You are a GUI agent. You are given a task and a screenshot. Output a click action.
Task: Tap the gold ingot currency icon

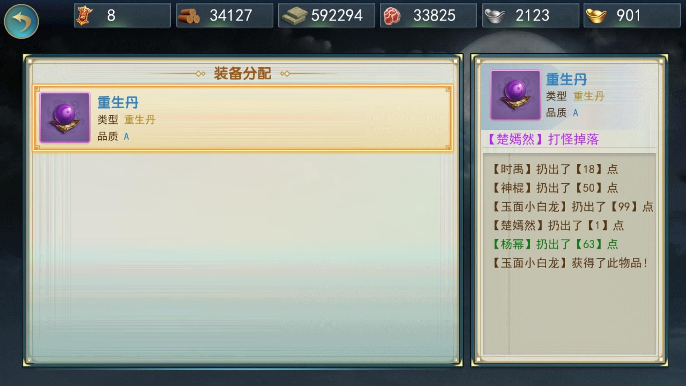(x=596, y=16)
